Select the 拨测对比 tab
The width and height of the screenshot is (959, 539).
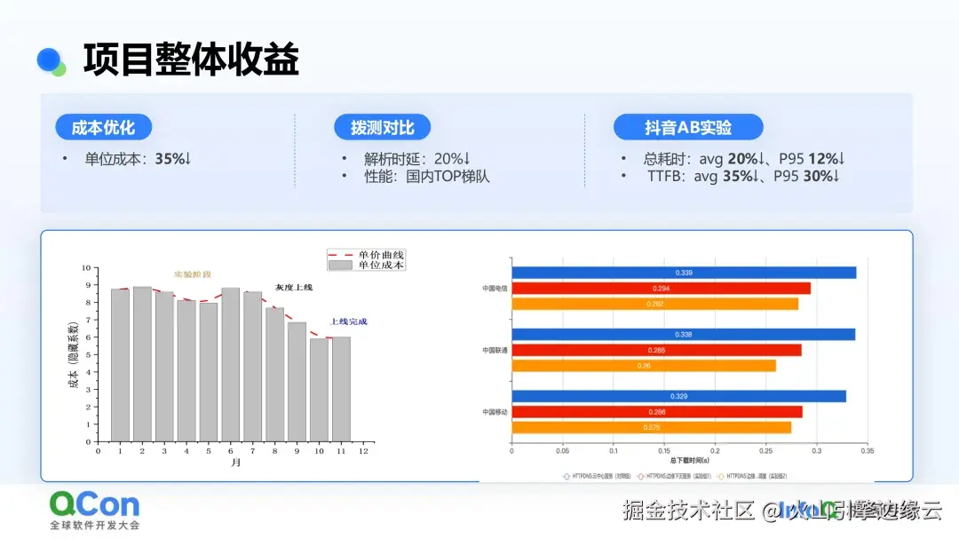tap(382, 126)
